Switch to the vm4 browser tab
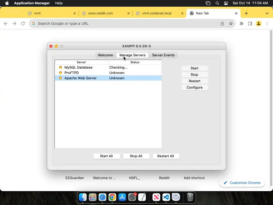This screenshot has width=273, height=205. (x=51, y=13)
